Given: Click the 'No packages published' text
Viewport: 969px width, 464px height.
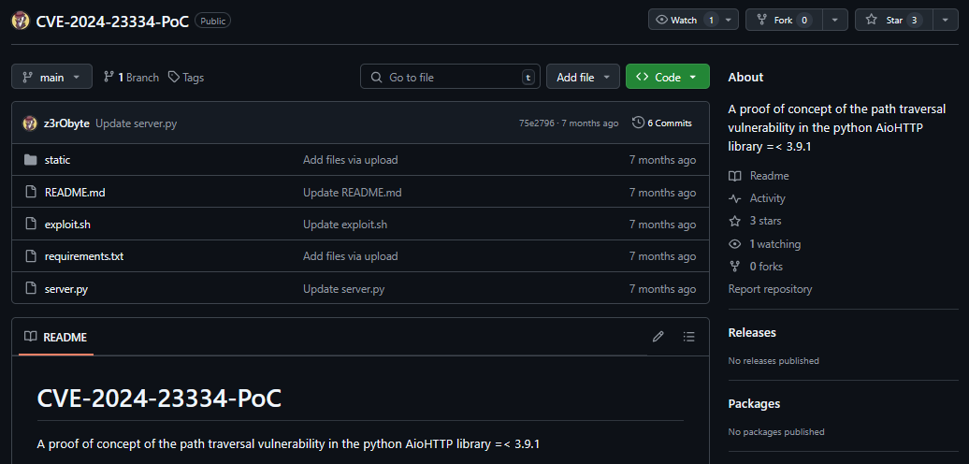Looking at the screenshot, I should tap(776, 432).
